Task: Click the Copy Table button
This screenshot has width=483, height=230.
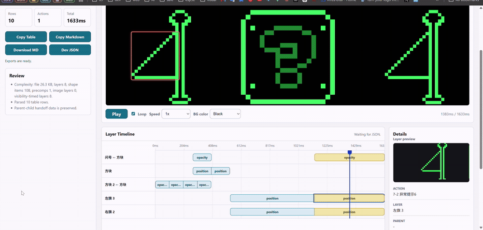Action: coord(26,37)
